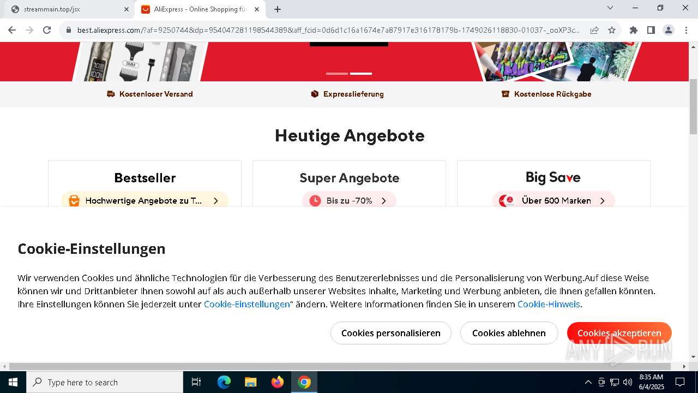Open the network icon in system tray
The height and width of the screenshot is (393, 698).
coord(615,382)
